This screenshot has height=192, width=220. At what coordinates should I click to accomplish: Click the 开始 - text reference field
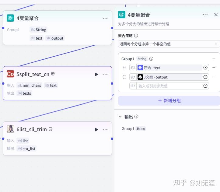(169, 68)
